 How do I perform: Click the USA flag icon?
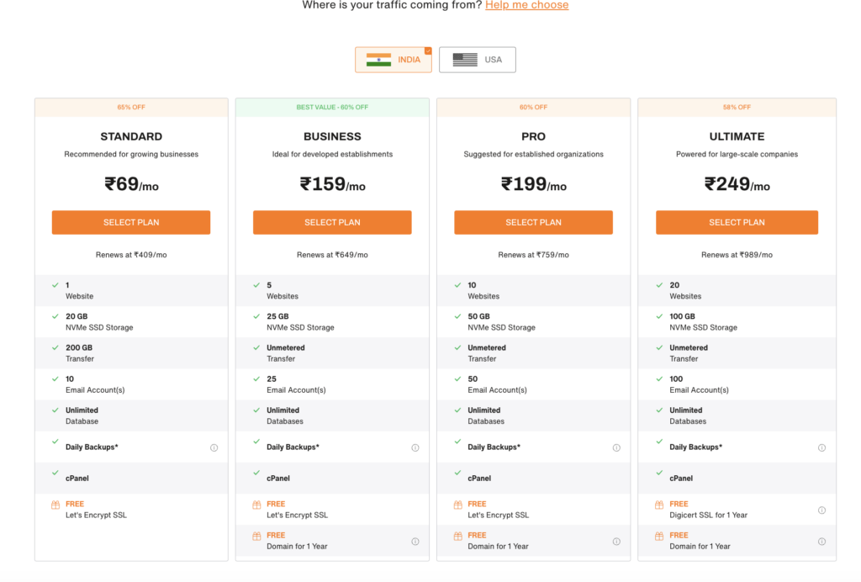(465, 60)
